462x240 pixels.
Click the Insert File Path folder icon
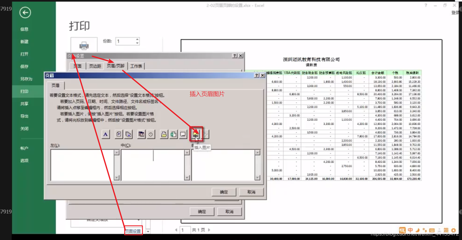(164, 134)
